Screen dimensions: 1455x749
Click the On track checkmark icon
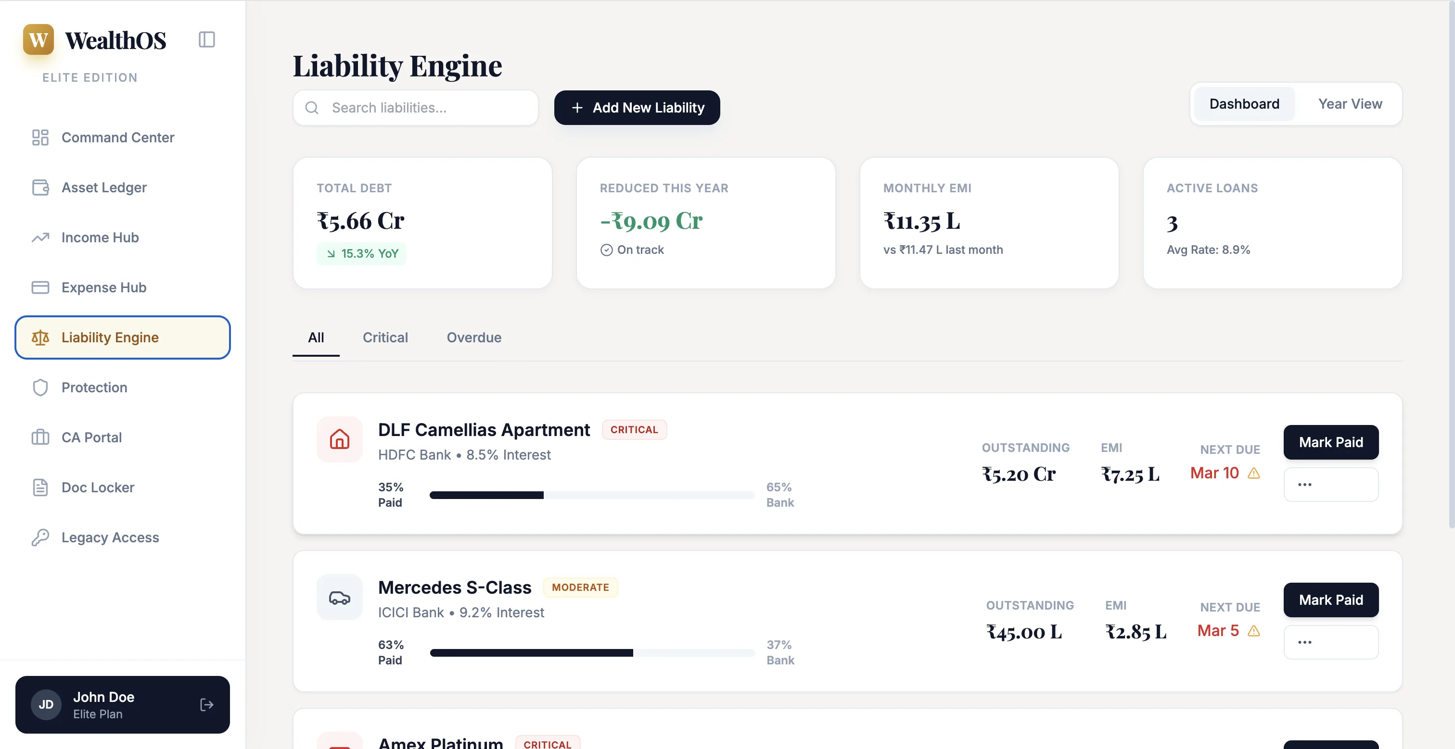(606, 250)
